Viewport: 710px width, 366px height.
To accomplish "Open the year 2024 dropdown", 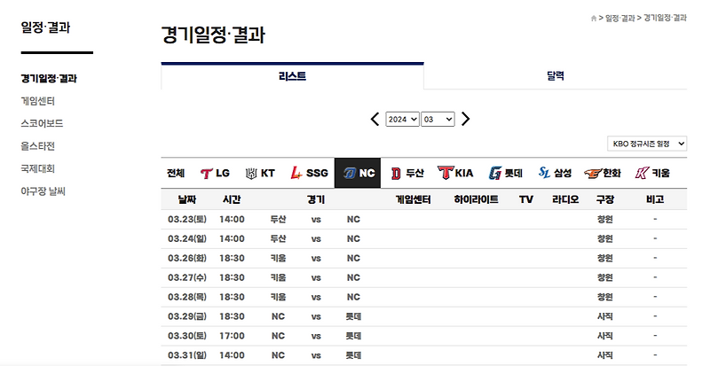I will pos(403,119).
